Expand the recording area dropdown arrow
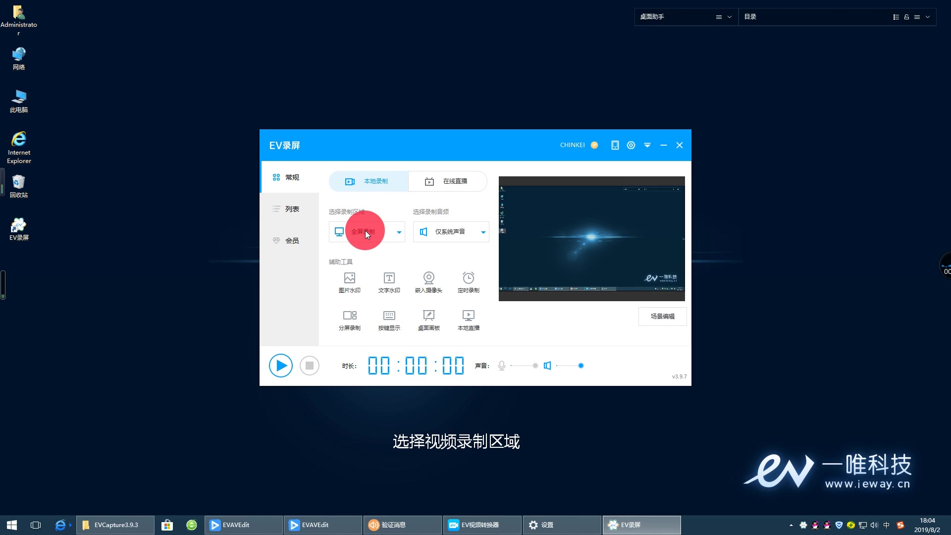 [x=399, y=232]
